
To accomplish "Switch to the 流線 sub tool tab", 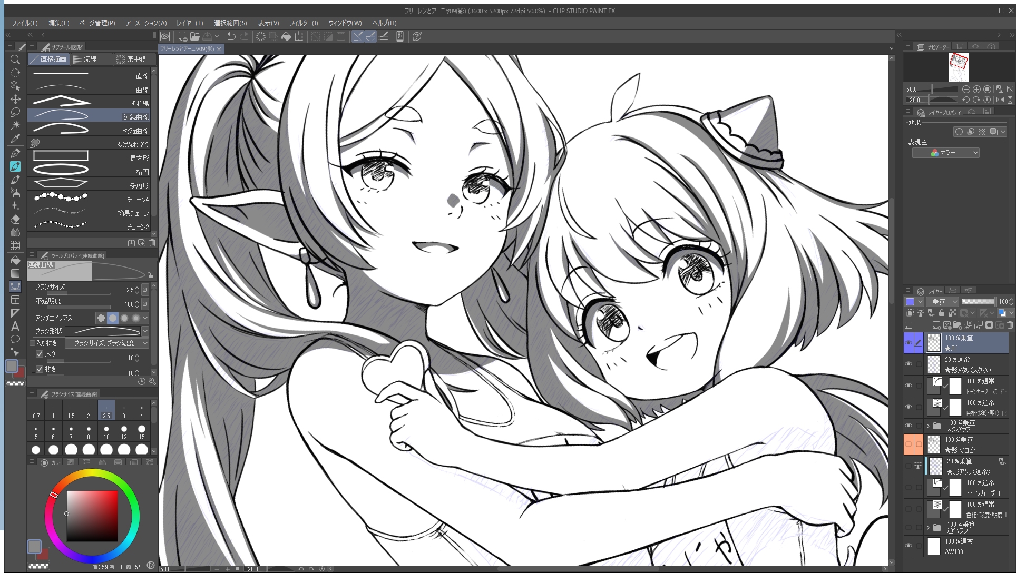I will (91, 59).
